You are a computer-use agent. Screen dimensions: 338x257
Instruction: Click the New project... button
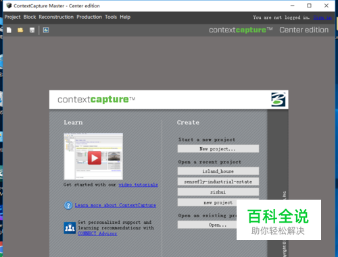pos(218,149)
